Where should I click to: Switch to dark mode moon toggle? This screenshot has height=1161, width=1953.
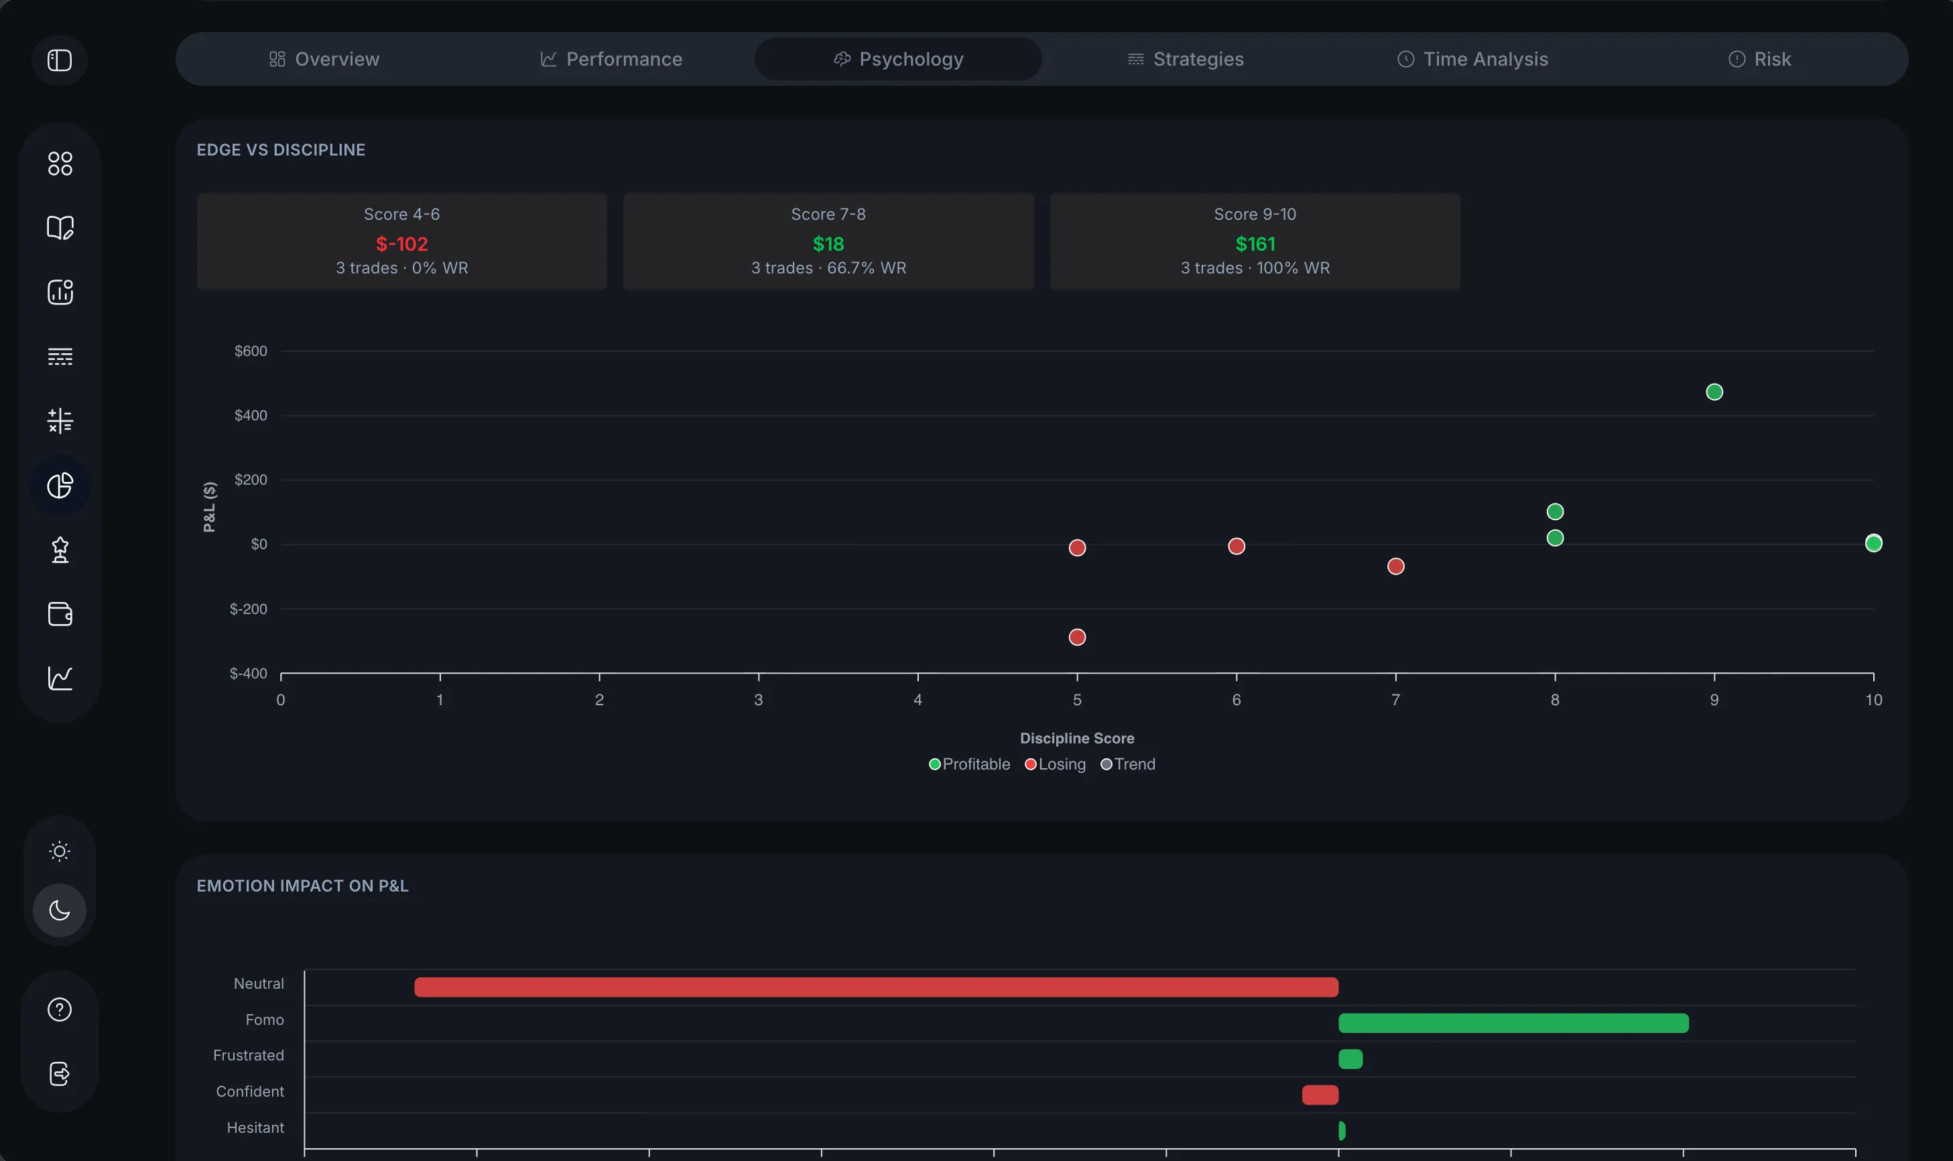(x=60, y=910)
